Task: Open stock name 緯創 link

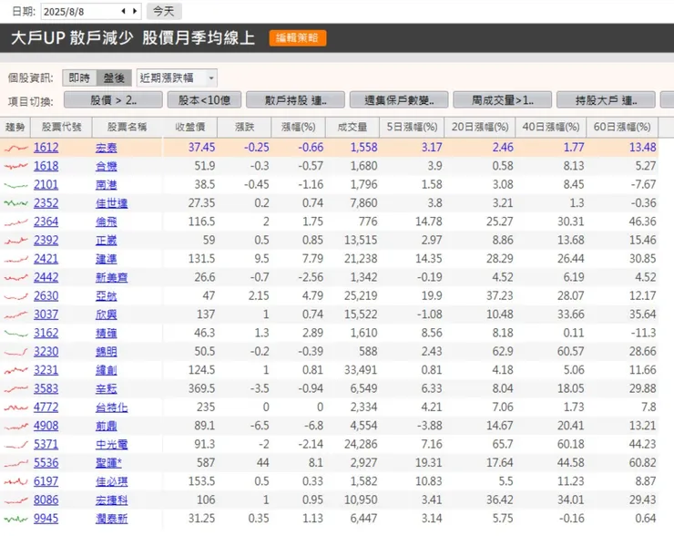Action: (x=107, y=370)
